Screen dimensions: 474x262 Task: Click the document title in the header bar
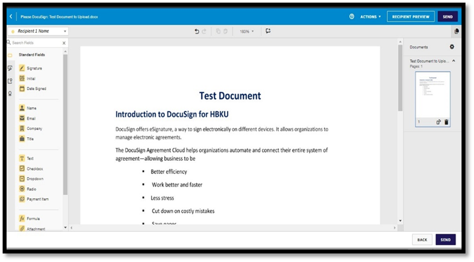click(59, 17)
